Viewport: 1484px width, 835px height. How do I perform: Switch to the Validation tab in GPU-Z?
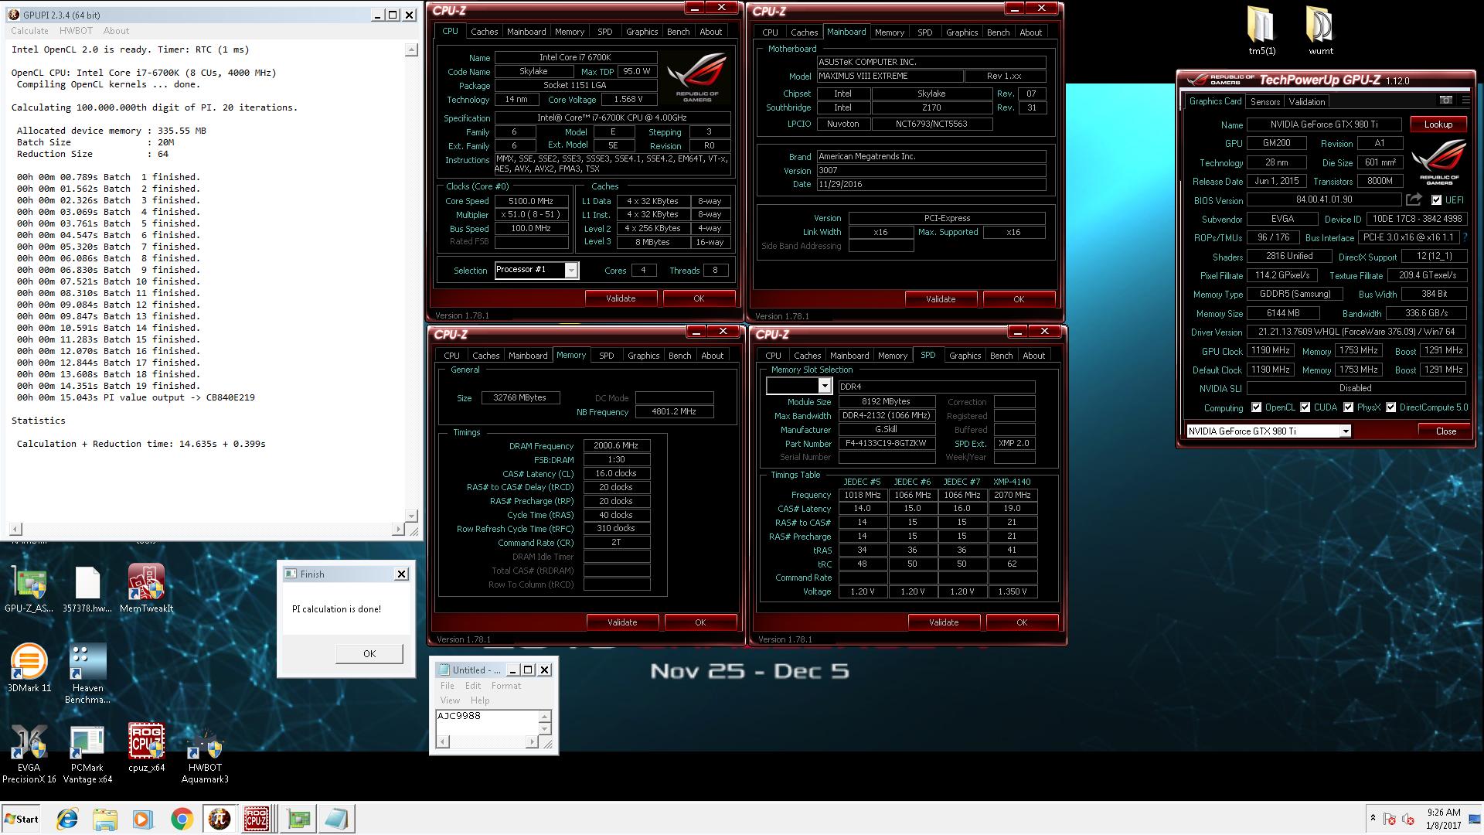1307,101
